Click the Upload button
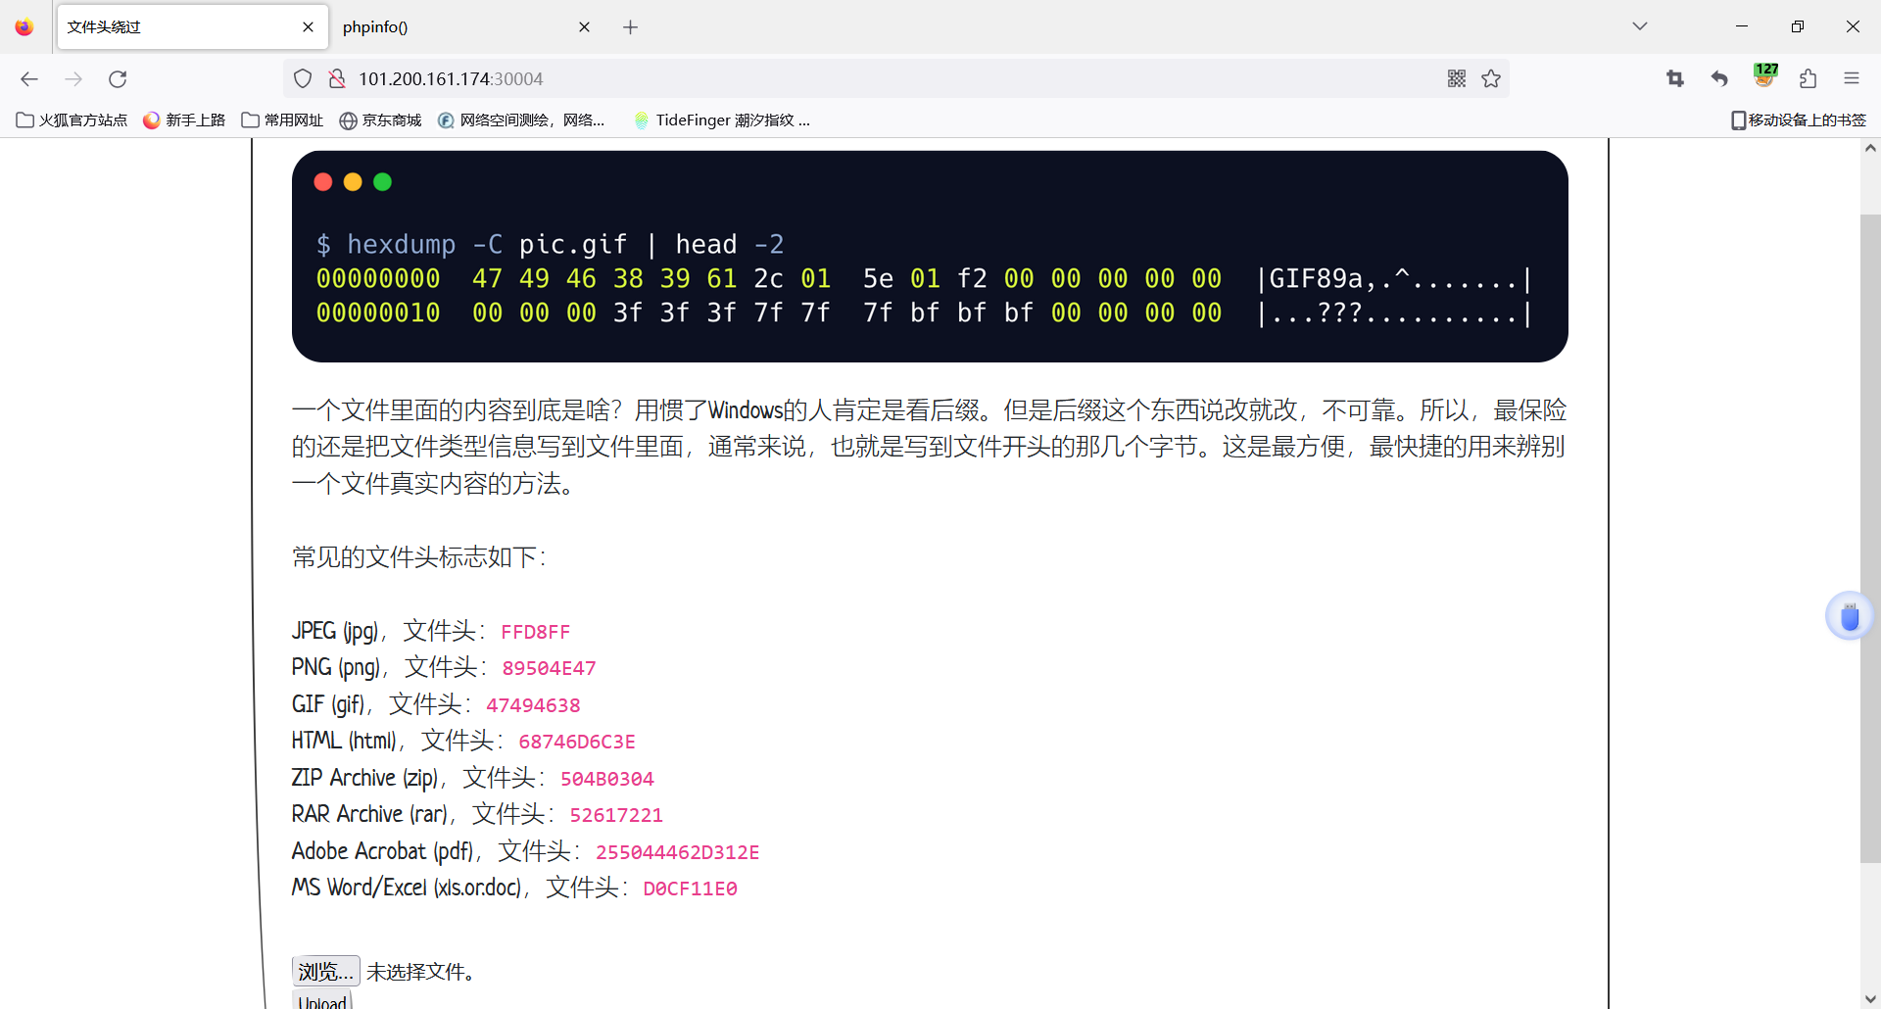Screen dimensions: 1881x1009 (322, 1001)
